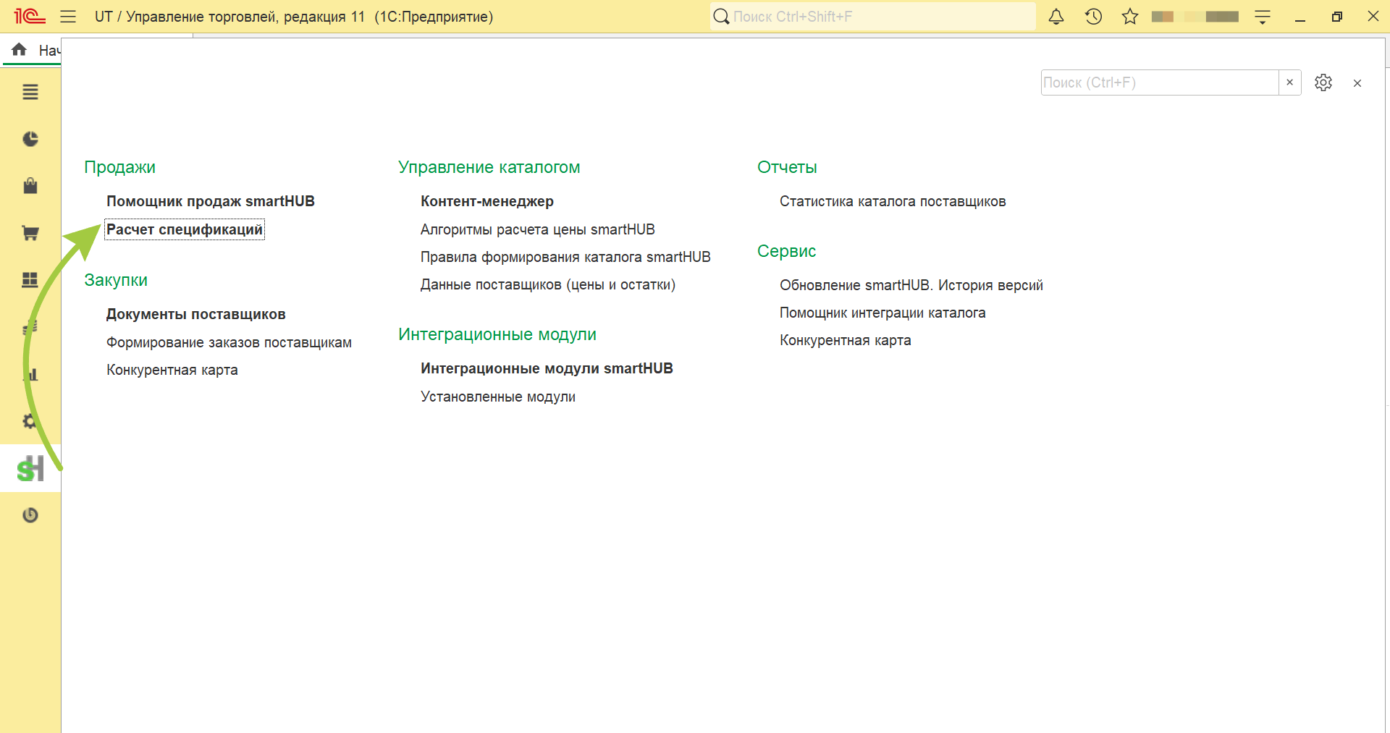Image resolution: width=1390 pixels, height=733 pixels.
Task: Open the sidebar list menu icon
Action: point(30,92)
